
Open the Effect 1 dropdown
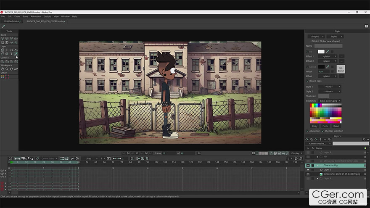pos(328,56)
